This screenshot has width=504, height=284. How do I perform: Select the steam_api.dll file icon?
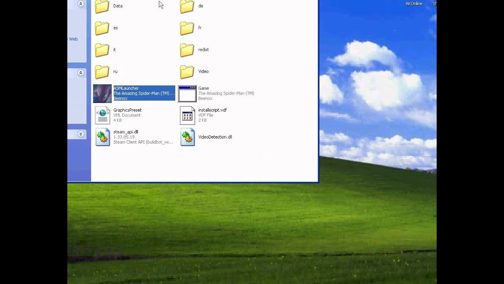102,137
